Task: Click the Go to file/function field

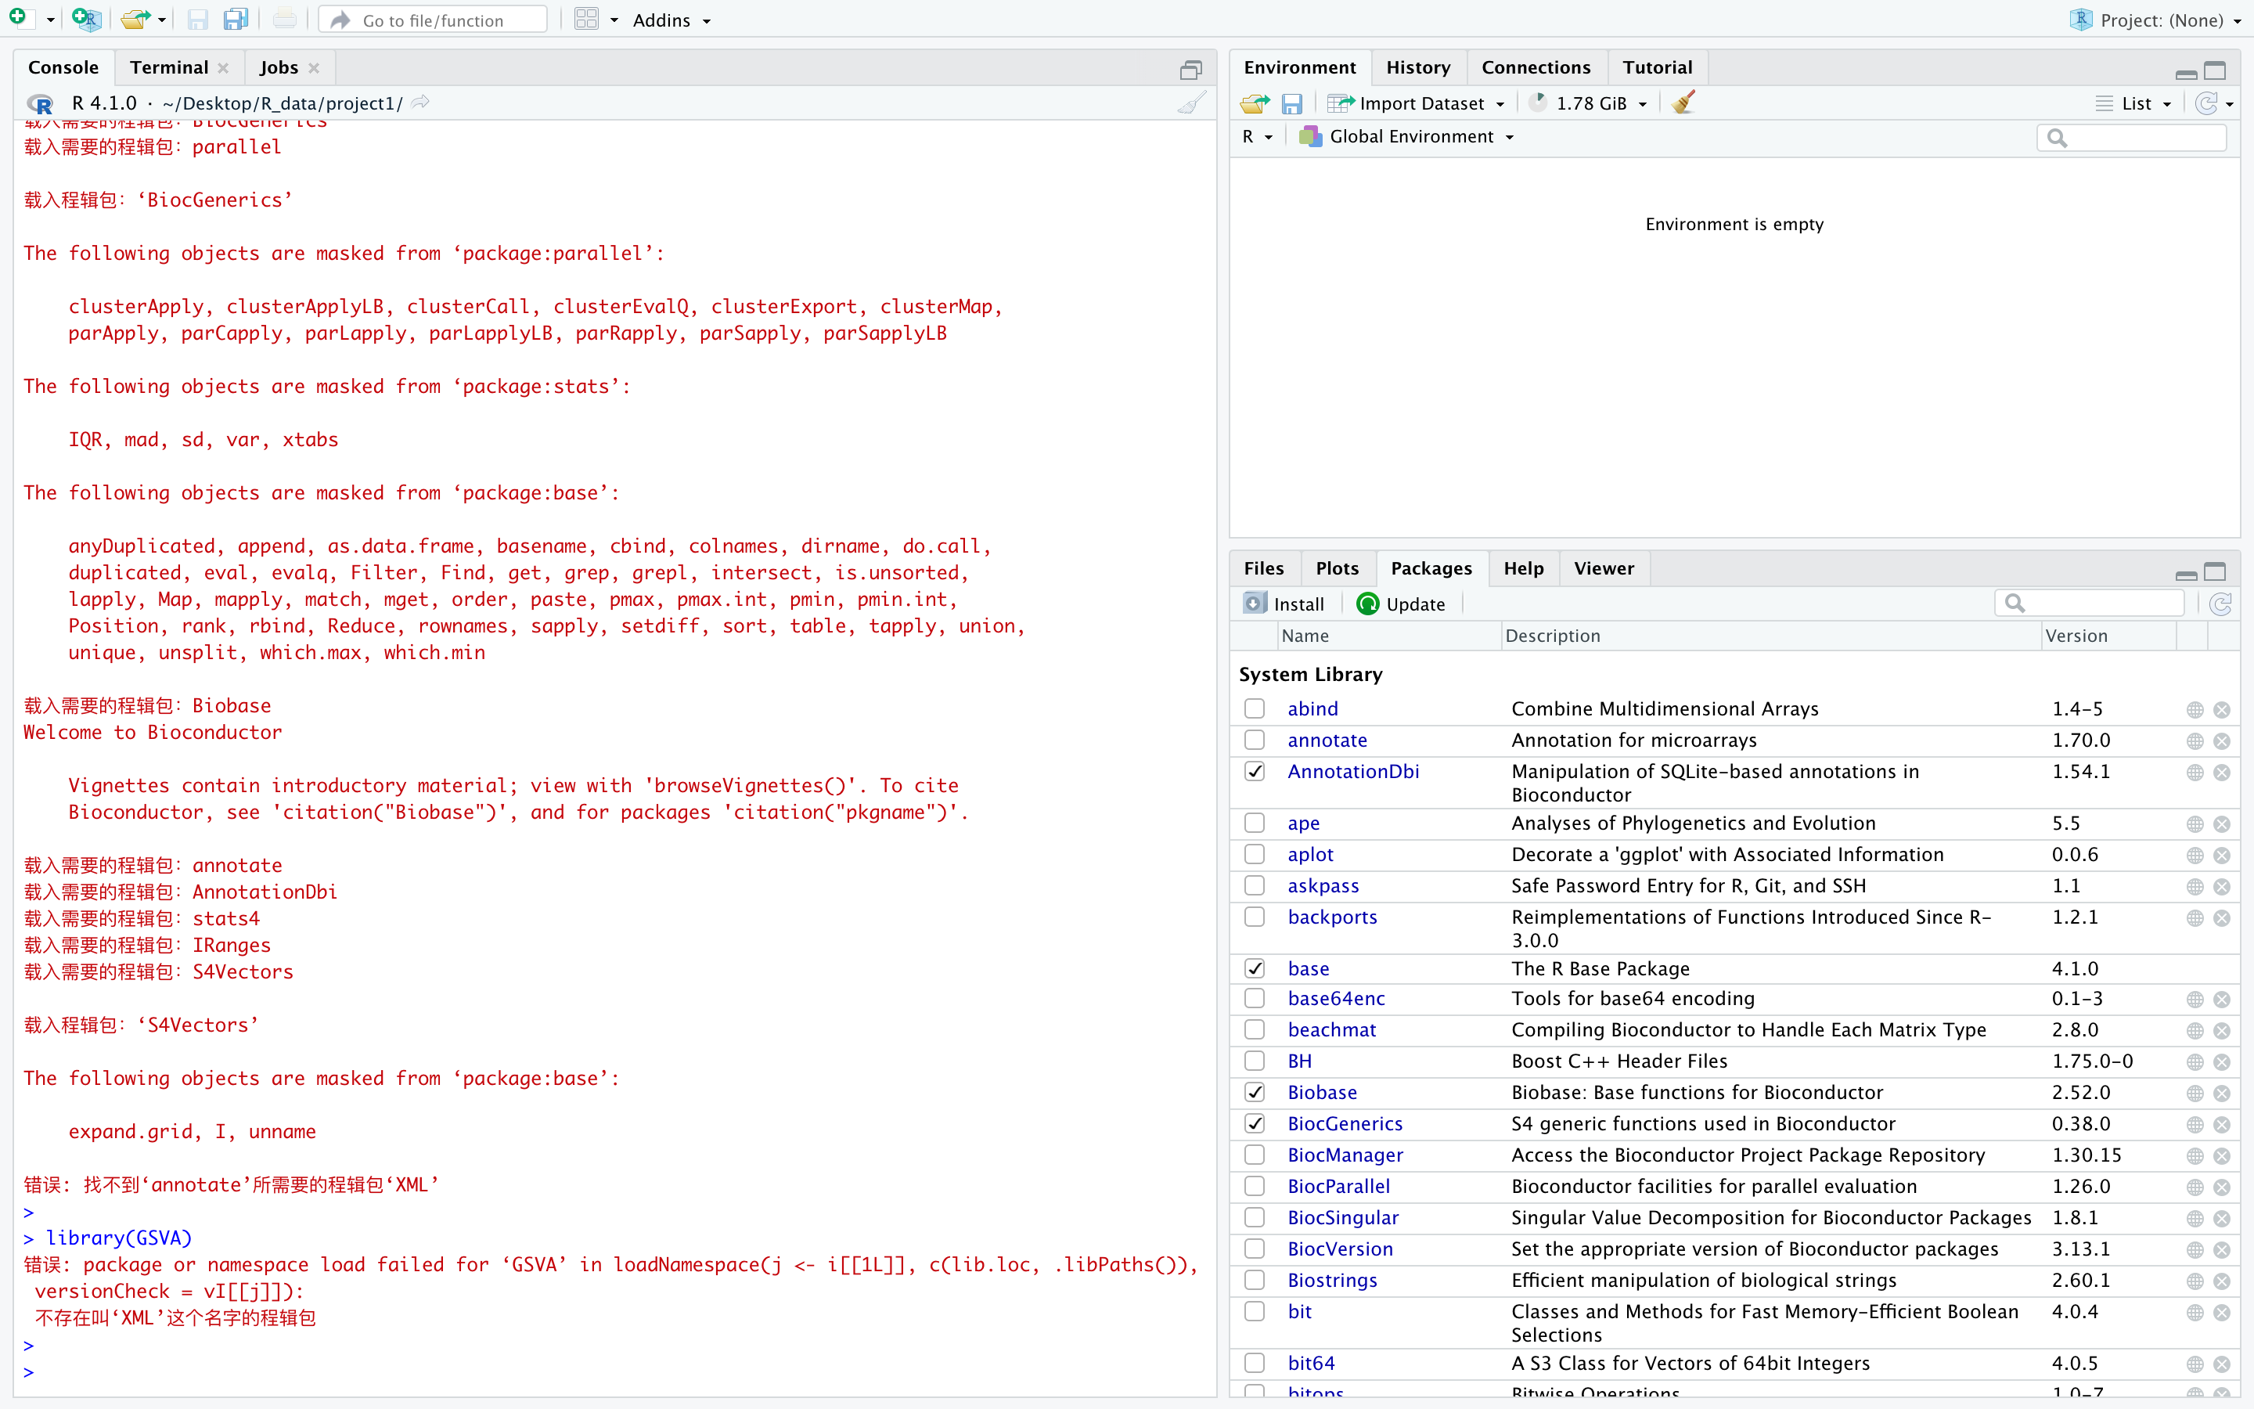Action: [433, 20]
